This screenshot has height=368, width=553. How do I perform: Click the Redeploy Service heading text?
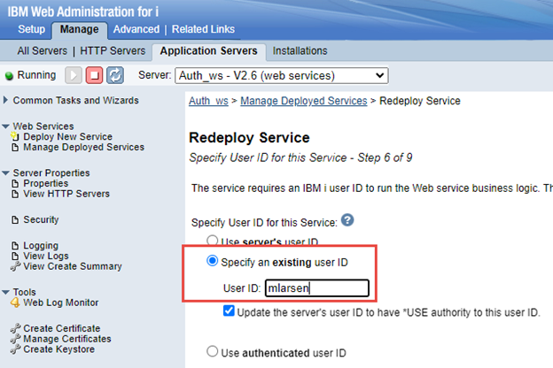tap(249, 138)
